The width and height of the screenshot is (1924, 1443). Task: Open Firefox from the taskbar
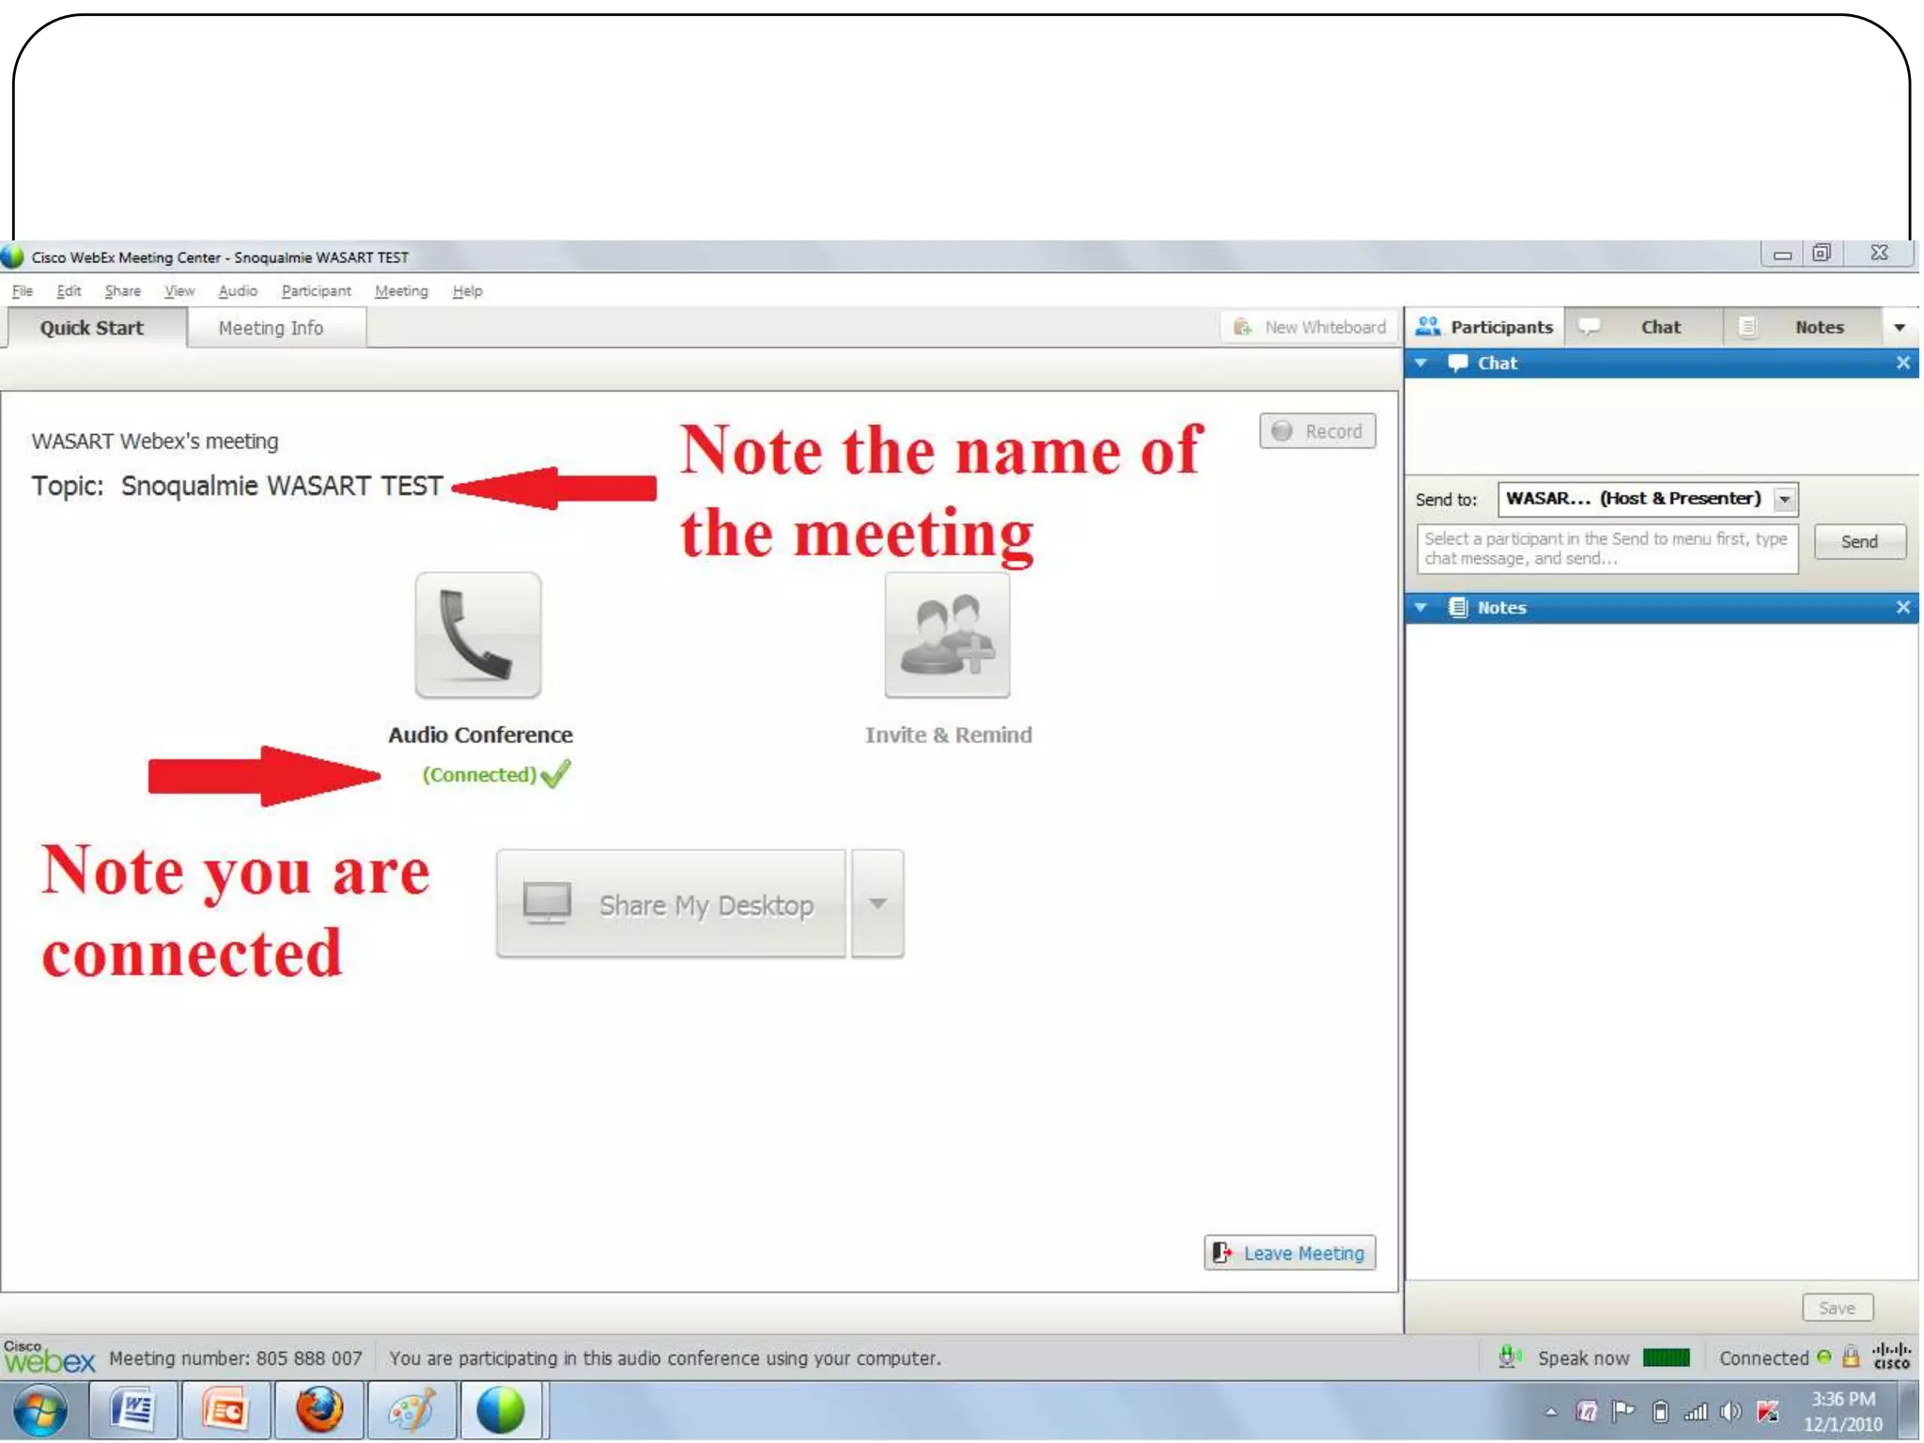319,1410
